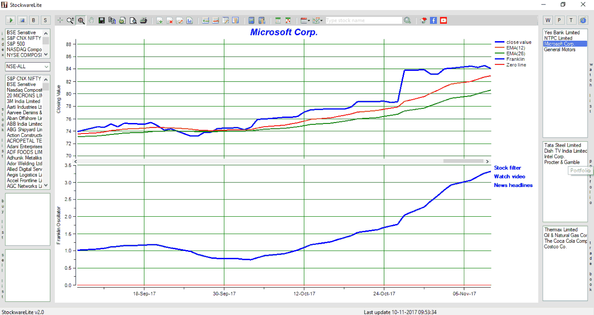Click the green arrow table icon
This screenshot has height=315, width=594.
[x=206, y=20]
